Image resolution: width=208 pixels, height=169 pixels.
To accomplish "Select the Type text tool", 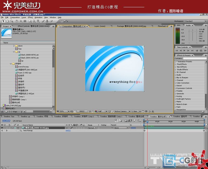I will (38, 21).
